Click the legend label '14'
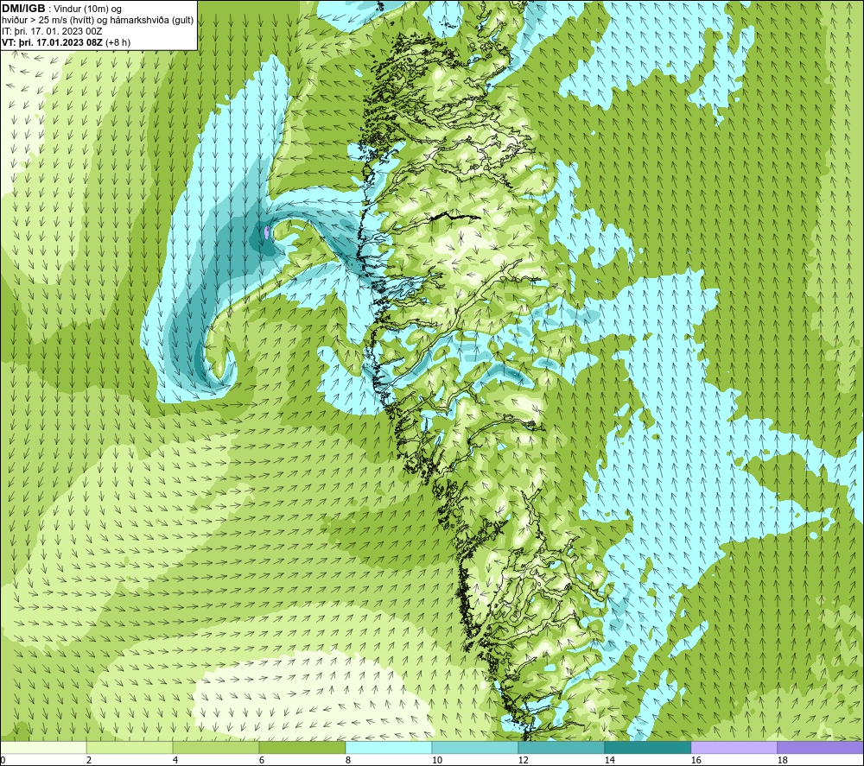Image resolution: width=864 pixels, height=766 pixels. [x=609, y=761]
